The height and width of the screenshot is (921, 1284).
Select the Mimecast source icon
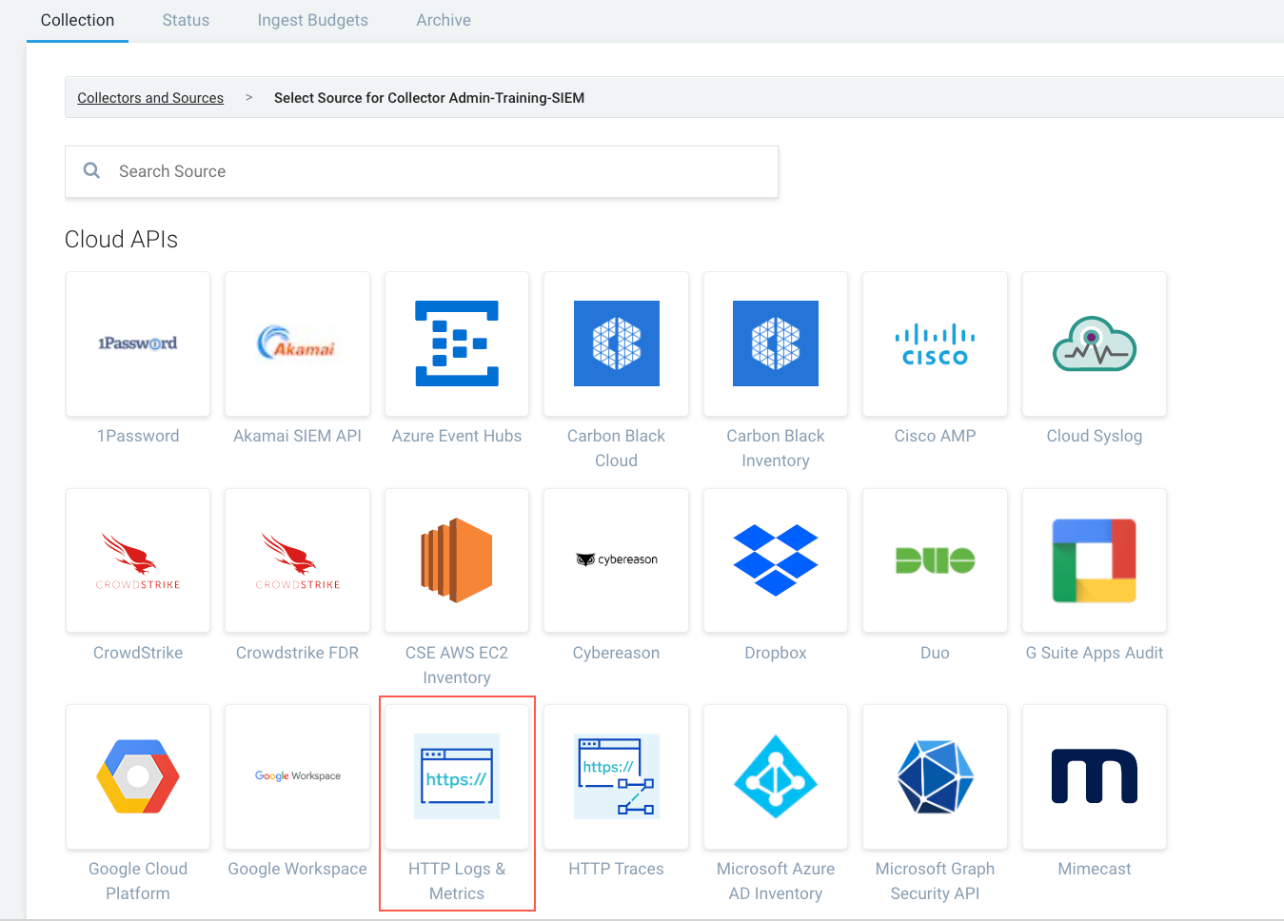1094,777
